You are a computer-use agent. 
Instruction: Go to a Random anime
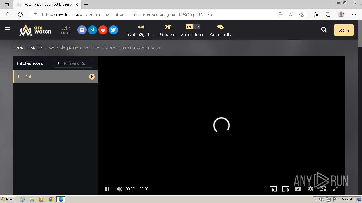(x=167, y=30)
